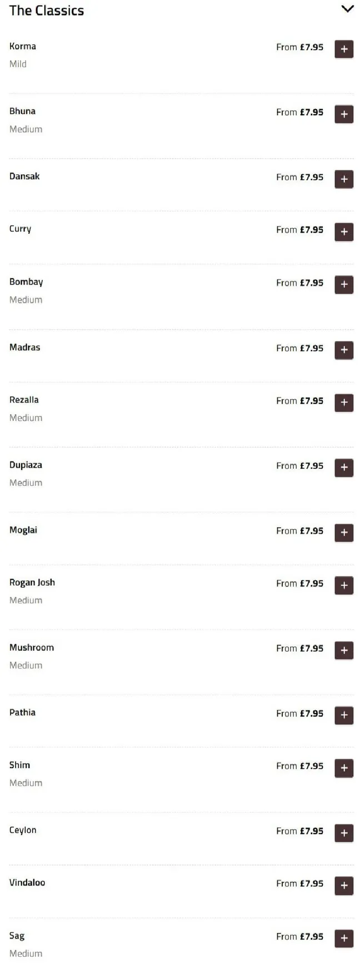
Task: Add Ceylon with its plus button
Action: pos(344,833)
